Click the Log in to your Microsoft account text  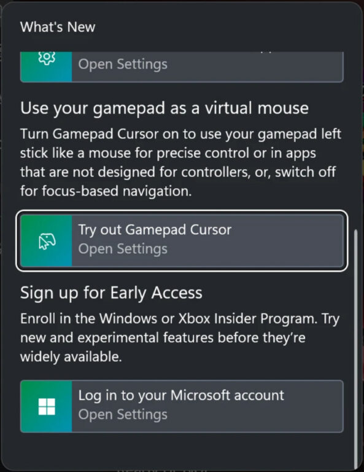click(181, 396)
